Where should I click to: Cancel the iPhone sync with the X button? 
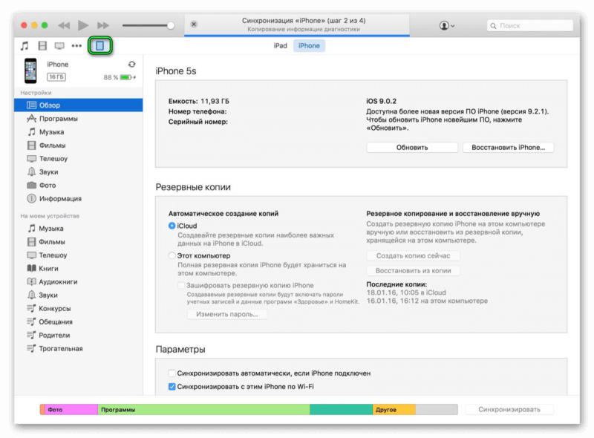194,24
